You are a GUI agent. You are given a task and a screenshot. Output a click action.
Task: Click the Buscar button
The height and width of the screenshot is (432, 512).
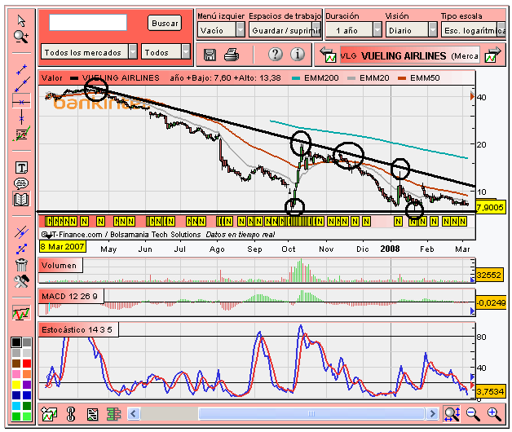tap(165, 23)
